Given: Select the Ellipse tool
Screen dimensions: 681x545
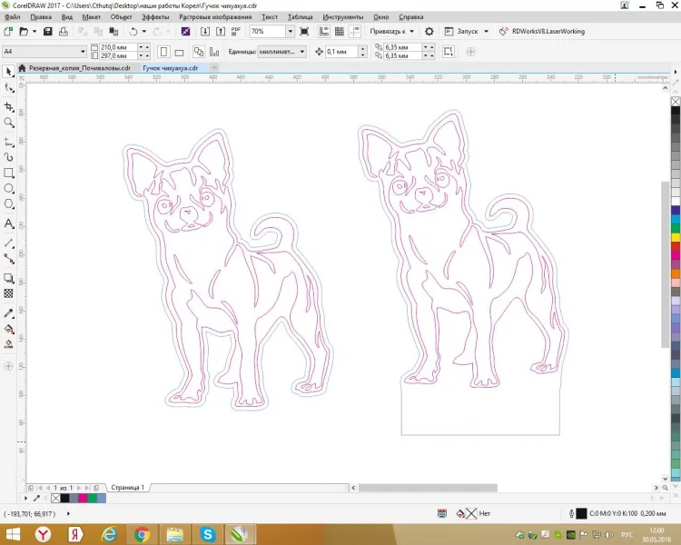Looking at the screenshot, I should [9, 189].
